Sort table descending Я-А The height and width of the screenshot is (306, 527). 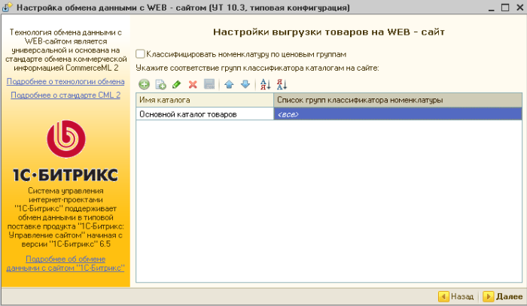coord(282,84)
